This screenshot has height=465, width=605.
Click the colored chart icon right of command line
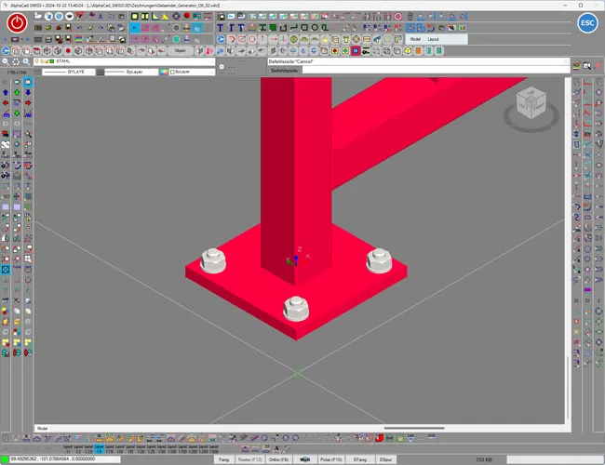pyautogui.click(x=576, y=65)
